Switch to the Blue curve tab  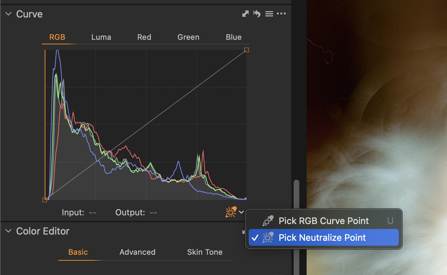click(234, 37)
